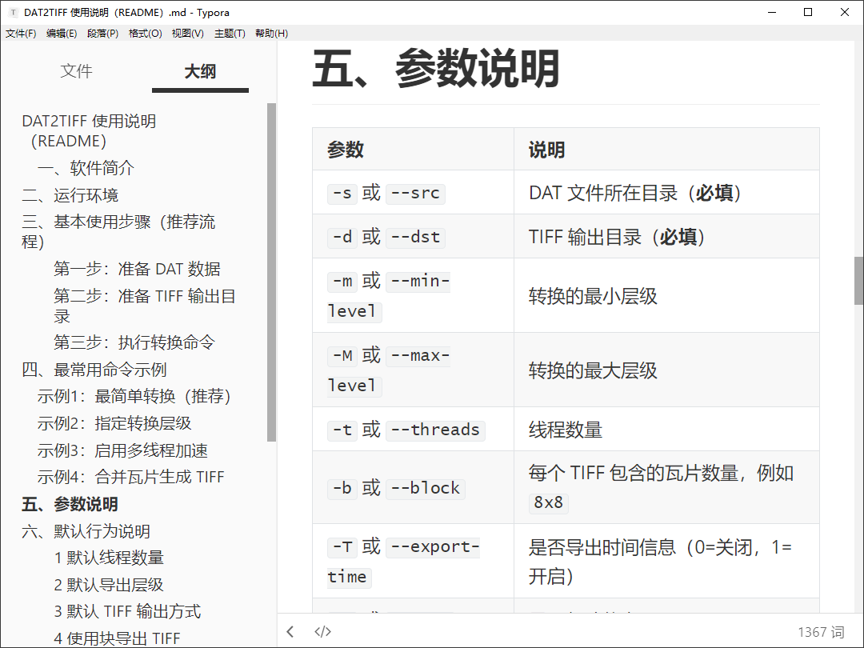Screen dimensions: 864x648
Task: Click the Typora app icon in title bar
Action: (x=14, y=12)
